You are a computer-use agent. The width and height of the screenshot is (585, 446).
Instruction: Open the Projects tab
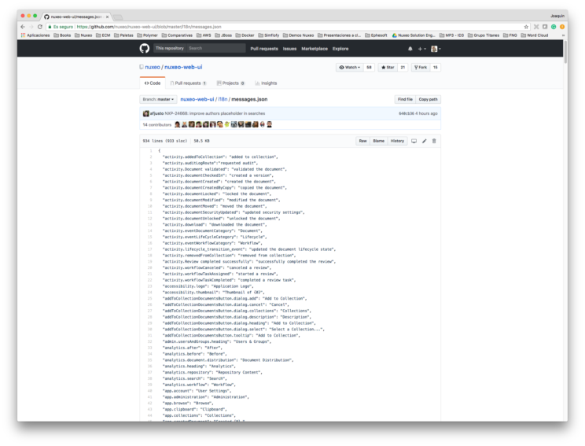230,83
